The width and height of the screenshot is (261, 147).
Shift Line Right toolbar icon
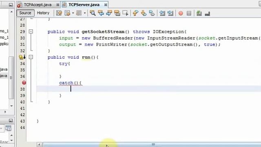pos(170,13)
